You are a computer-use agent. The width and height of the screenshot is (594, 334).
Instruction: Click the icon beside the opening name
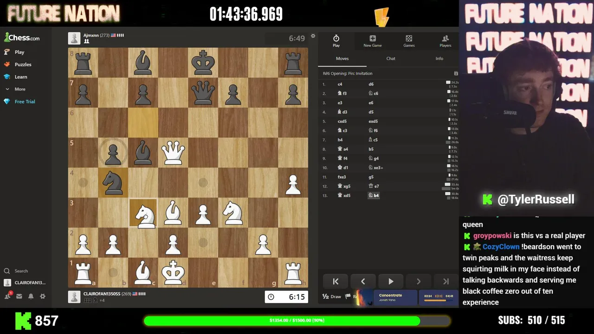[x=456, y=73]
